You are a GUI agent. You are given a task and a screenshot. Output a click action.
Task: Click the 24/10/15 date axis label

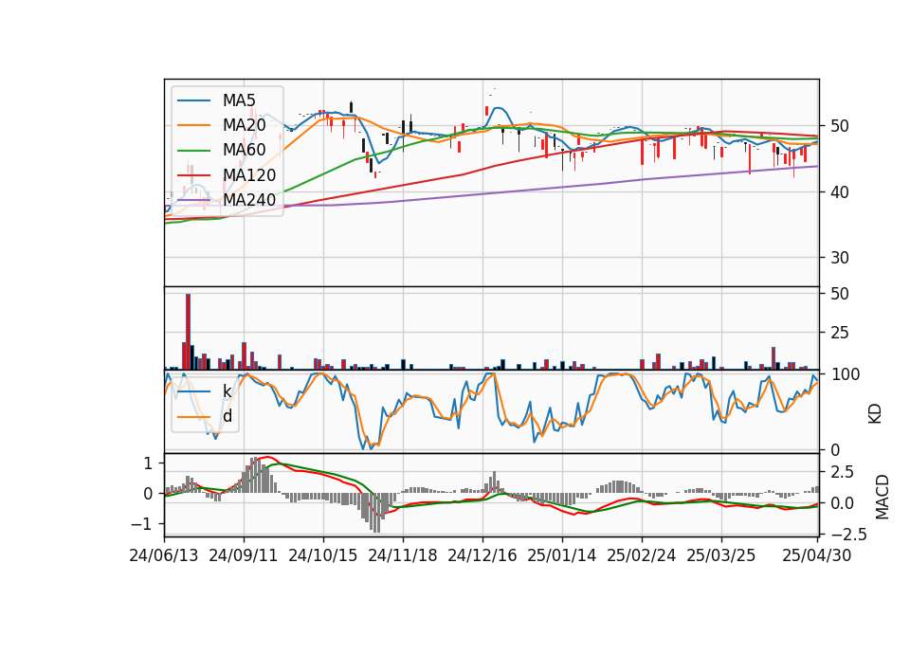click(322, 555)
